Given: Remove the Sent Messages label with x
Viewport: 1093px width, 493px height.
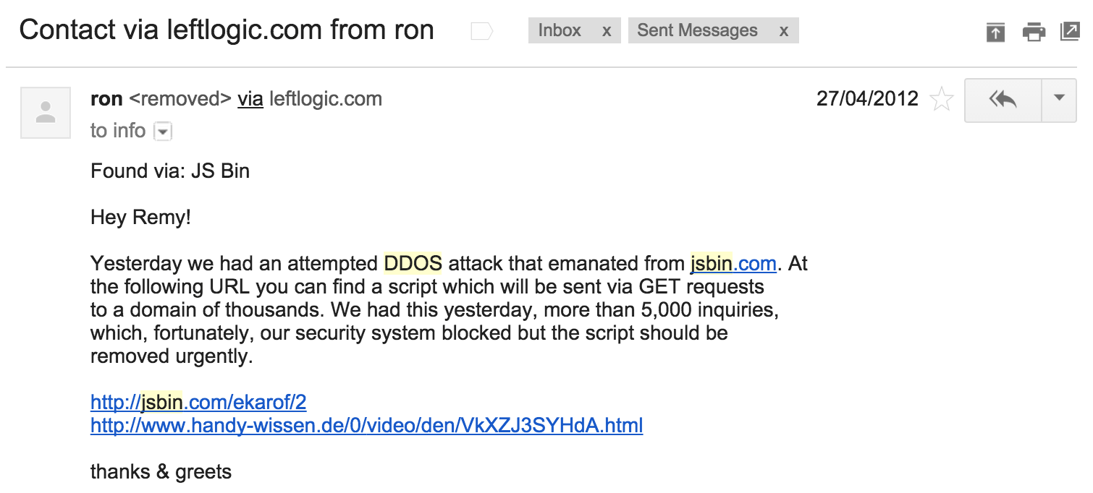Looking at the screenshot, I should click(x=784, y=31).
